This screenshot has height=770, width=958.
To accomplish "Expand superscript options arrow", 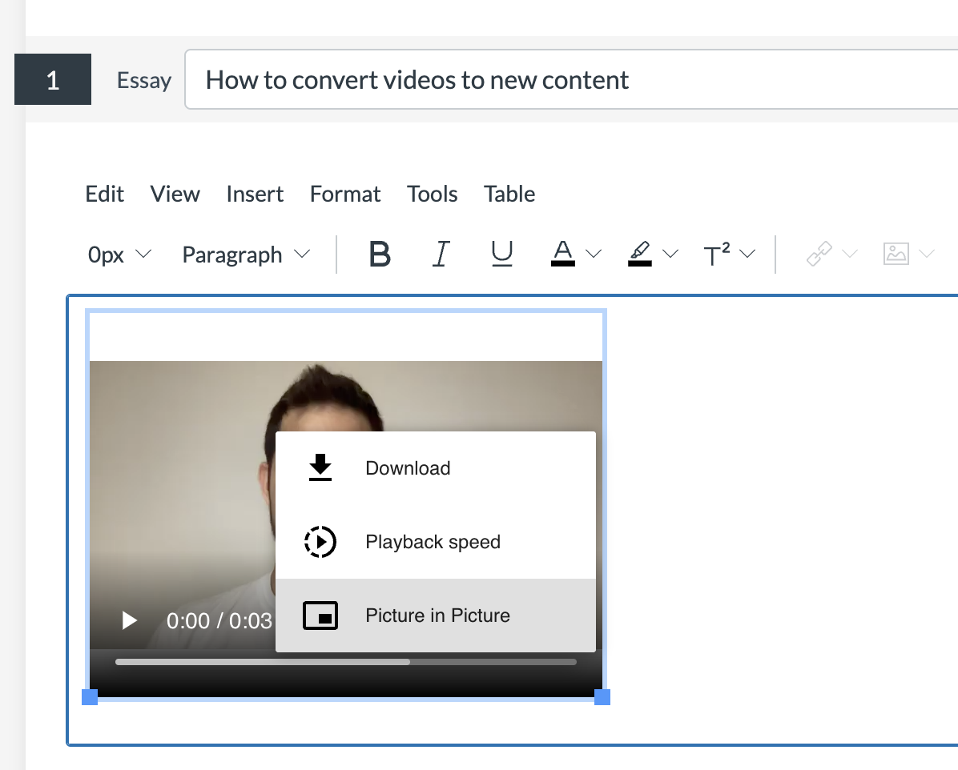I will pyautogui.click(x=747, y=254).
